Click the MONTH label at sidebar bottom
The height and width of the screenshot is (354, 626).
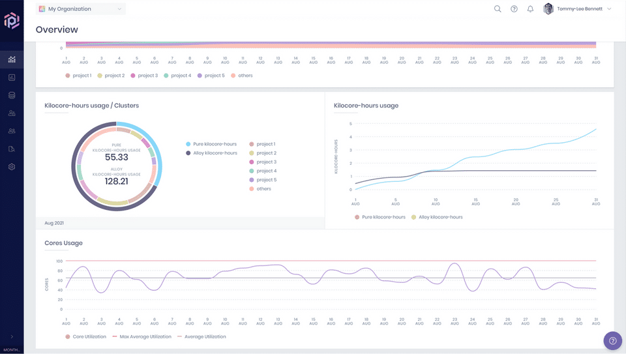pos(12,350)
